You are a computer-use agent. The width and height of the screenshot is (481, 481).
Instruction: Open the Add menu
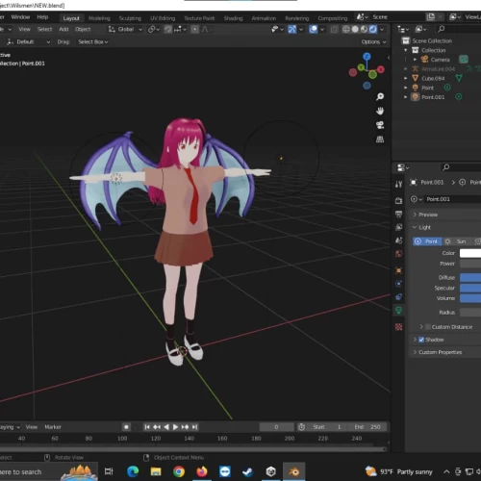[63, 30]
